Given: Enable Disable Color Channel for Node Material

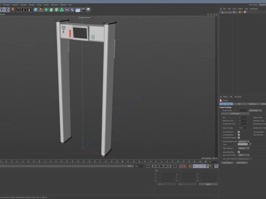Looking at the screenshot, I should (x=250, y=159).
